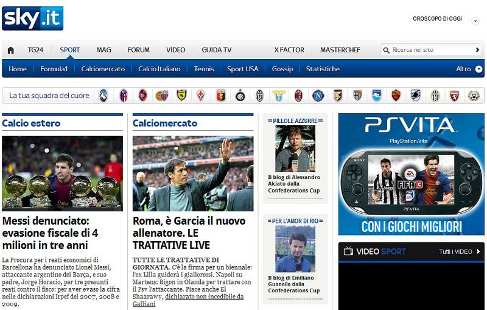Submit search with the arrow button
The height and width of the screenshot is (310, 487).
(477, 50)
